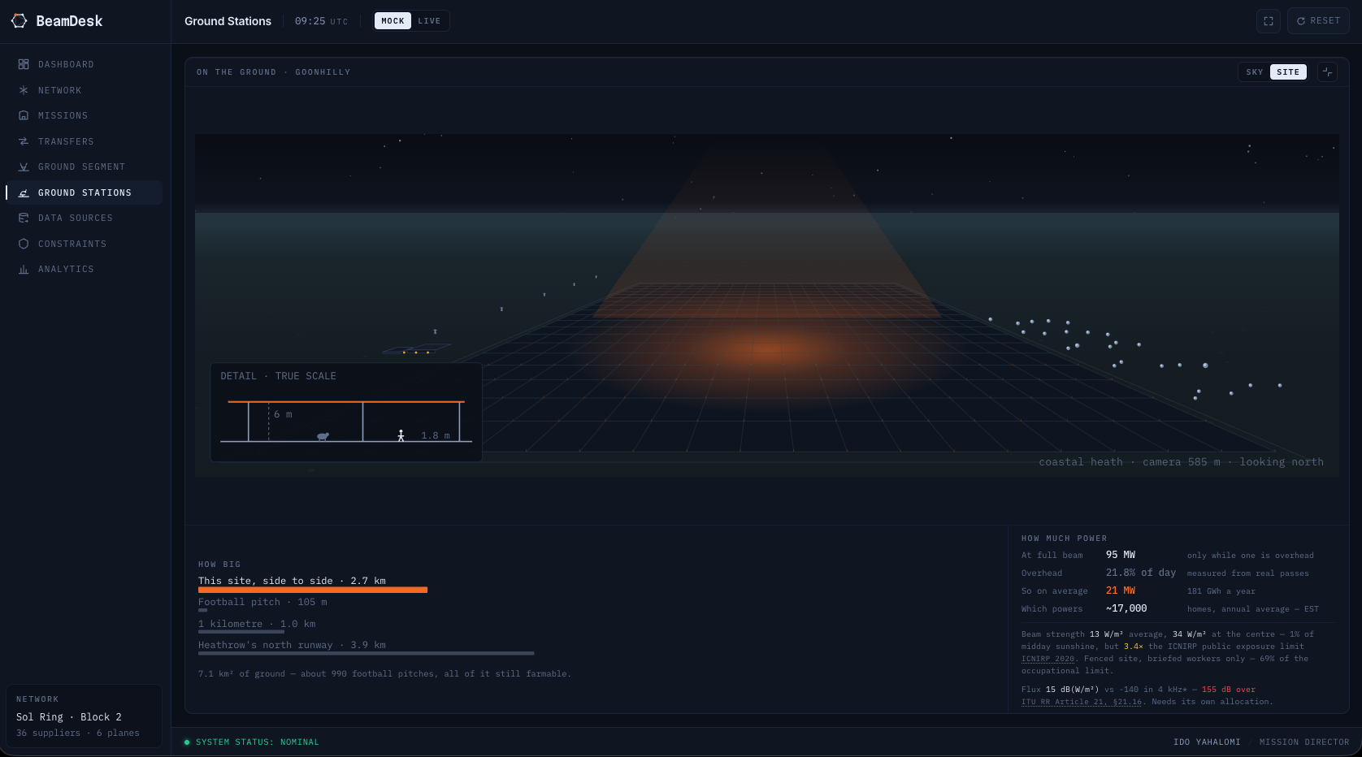Image resolution: width=1362 pixels, height=757 pixels.
Task: Click the Ground Stations dish icon
Action: click(x=24, y=192)
